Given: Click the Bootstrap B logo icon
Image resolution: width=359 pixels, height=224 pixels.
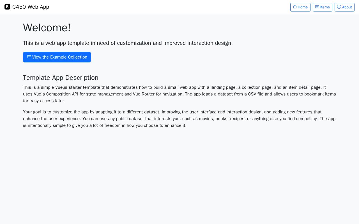Looking at the screenshot, I should click(x=7, y=7).
